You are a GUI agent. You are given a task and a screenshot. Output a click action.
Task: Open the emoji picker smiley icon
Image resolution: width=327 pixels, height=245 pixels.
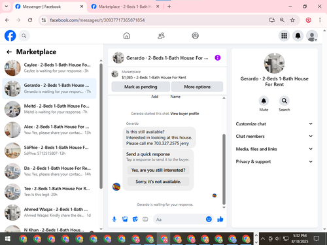(x=209, y=219)
